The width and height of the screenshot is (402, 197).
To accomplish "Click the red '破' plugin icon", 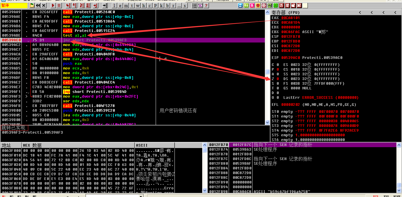I will point(293,6).
